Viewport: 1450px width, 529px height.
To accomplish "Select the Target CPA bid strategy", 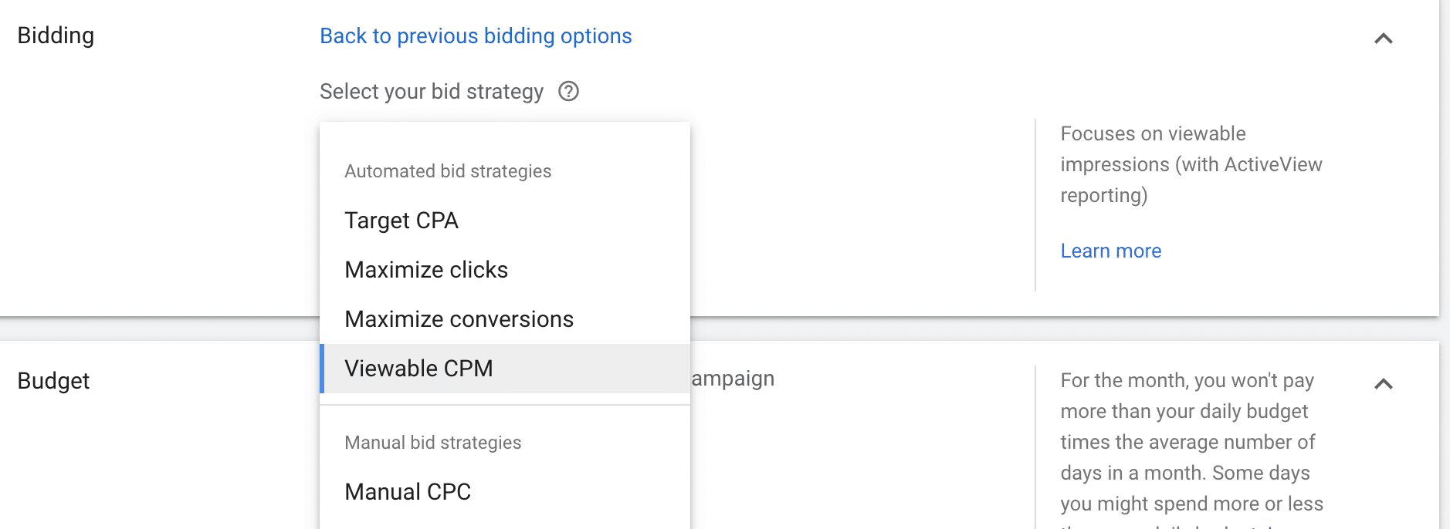I will pyautogui.click(x=401, y=221).
